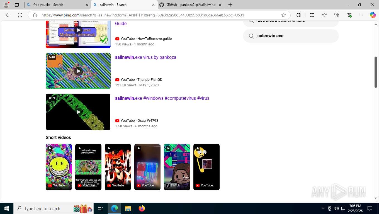
Task: Open the Windows Start menu
Action: pos(7,208)
